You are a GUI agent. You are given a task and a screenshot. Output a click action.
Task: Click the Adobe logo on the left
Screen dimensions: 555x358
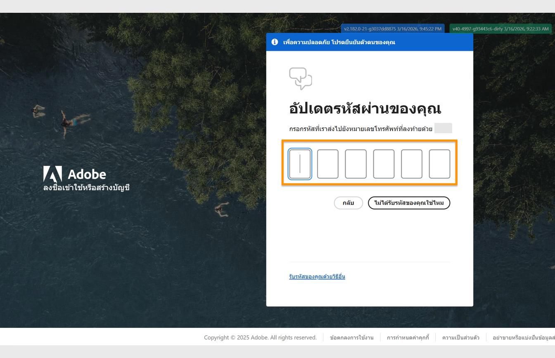point(52,174)
